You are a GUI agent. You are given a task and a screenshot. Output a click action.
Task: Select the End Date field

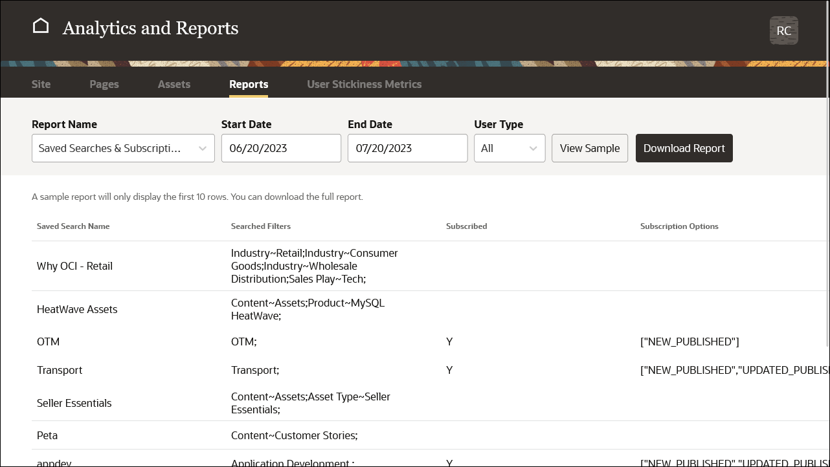tap(407, 148)
